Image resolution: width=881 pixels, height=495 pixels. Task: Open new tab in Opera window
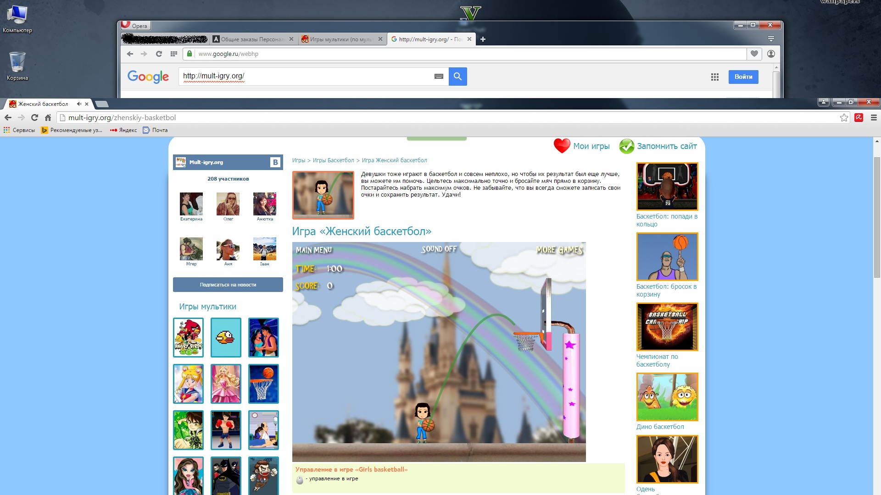[x=483, y=39]
